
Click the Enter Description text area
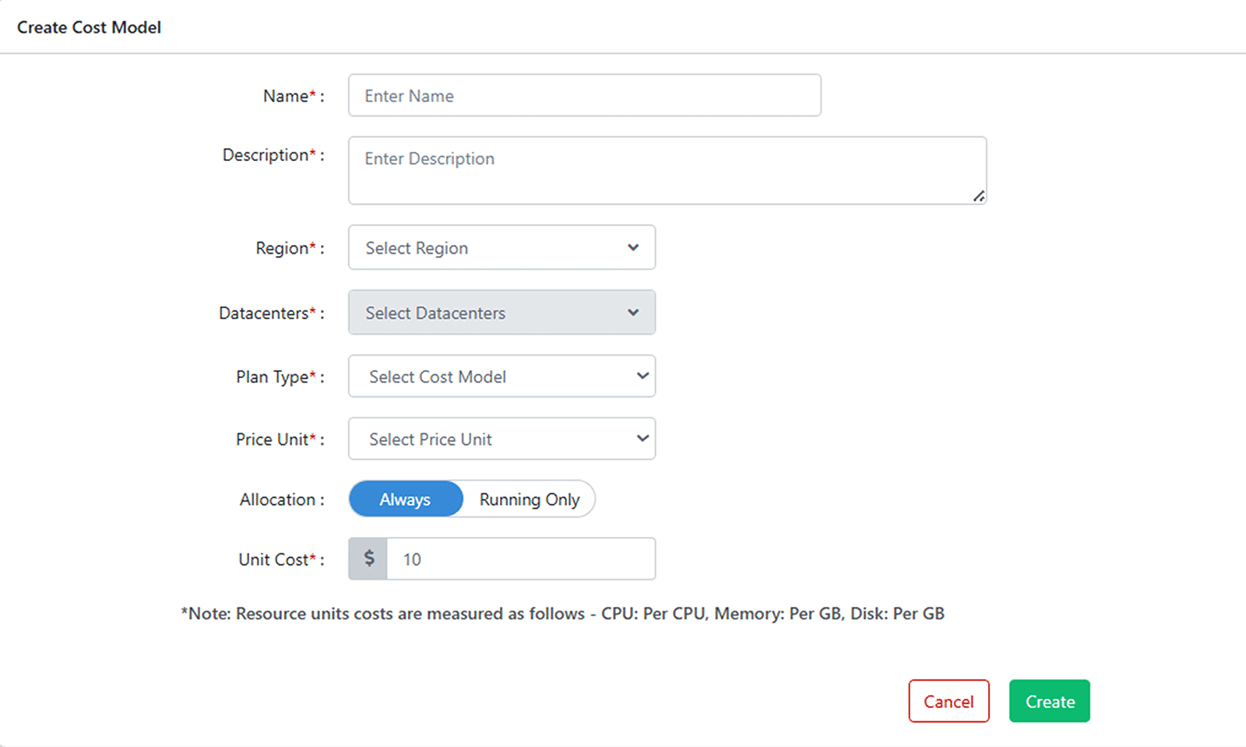click(667, 170)
